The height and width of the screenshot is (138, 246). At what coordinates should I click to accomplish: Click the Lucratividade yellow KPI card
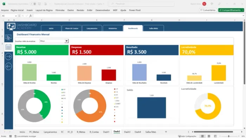click(207, 50)
